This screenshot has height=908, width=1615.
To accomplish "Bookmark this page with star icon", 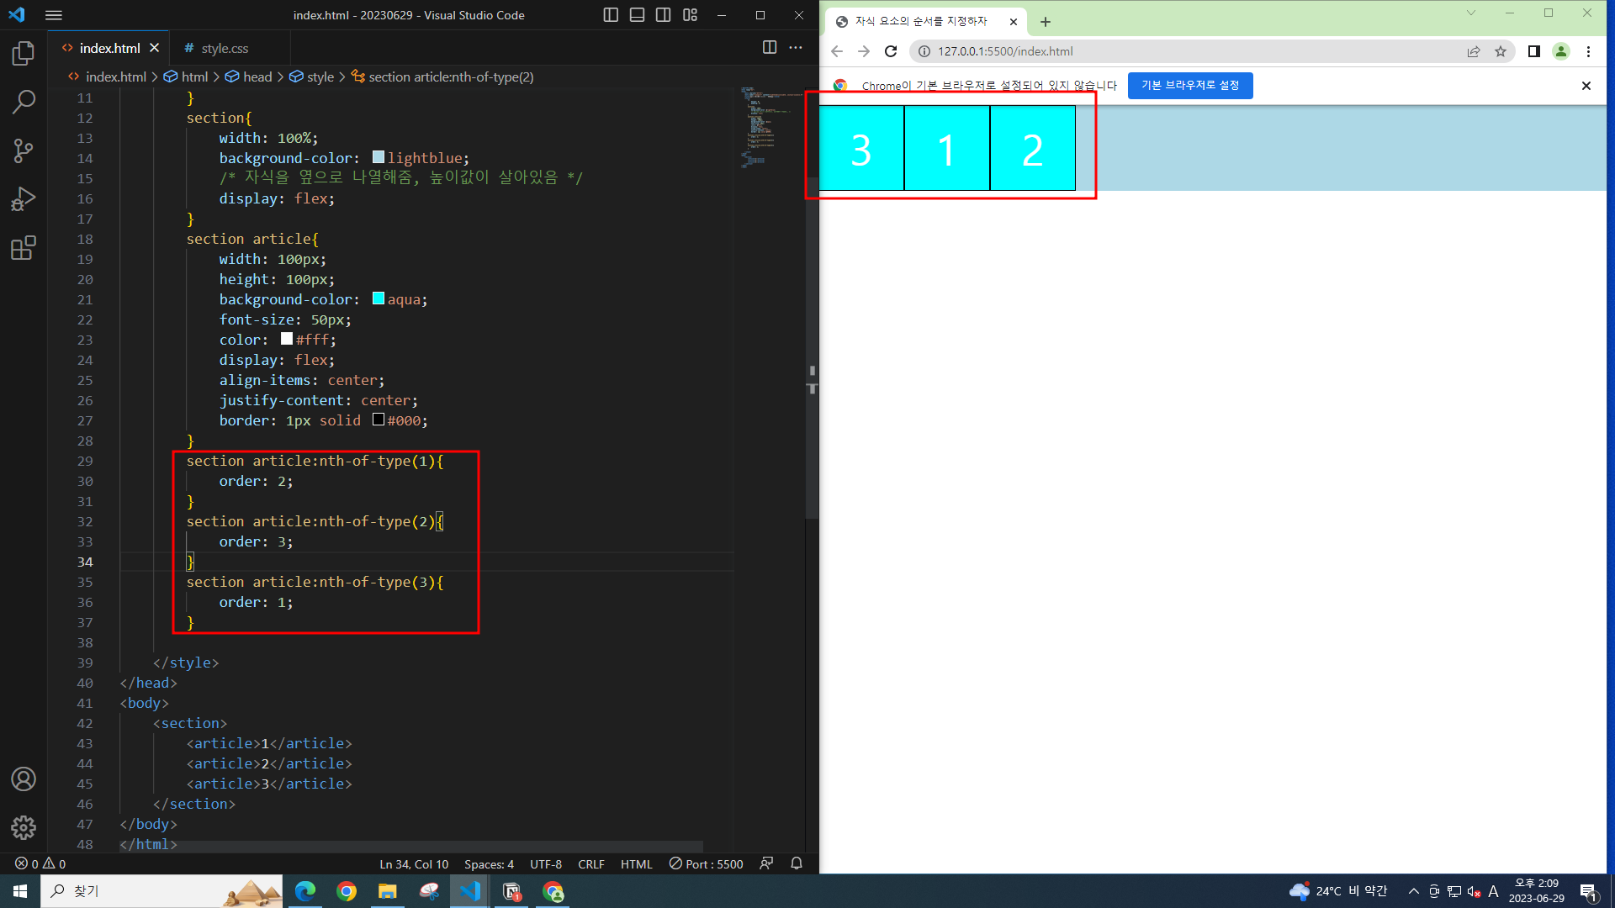I will pyautogui.click(x=1501, y=51).
